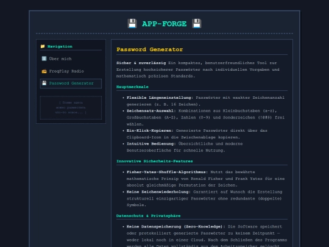
Task: Click the Hauptmerkmale section heading
Action: point(132,87)
